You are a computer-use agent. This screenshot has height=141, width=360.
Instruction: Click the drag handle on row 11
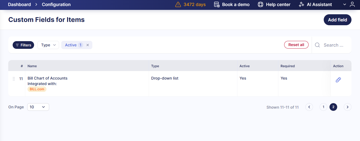14,79
